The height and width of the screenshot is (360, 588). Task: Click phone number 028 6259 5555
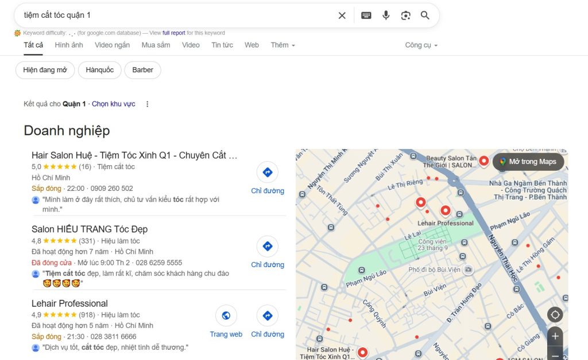click(x=158, y=263)
